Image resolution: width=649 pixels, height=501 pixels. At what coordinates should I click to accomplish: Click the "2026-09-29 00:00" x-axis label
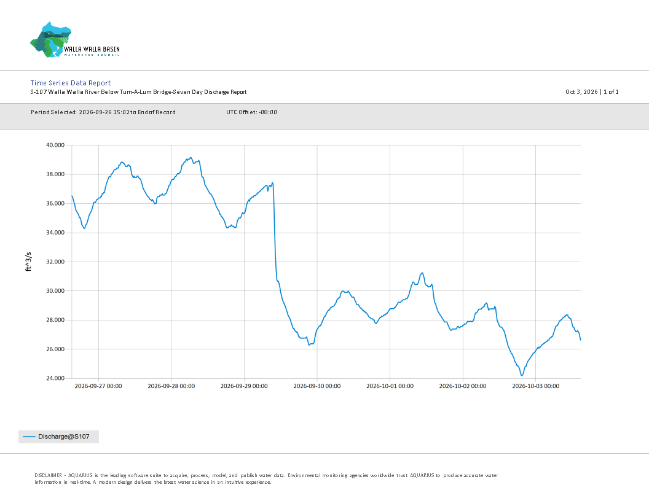point(244,386)
